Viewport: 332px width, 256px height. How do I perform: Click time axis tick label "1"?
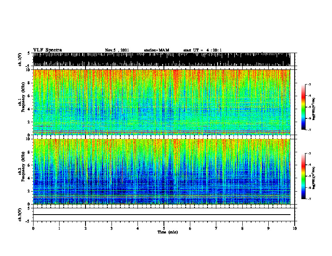(x=59, y=228)
